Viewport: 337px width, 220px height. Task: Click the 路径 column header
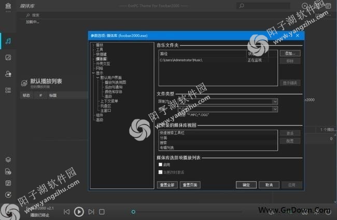click(x=203, y=54)
